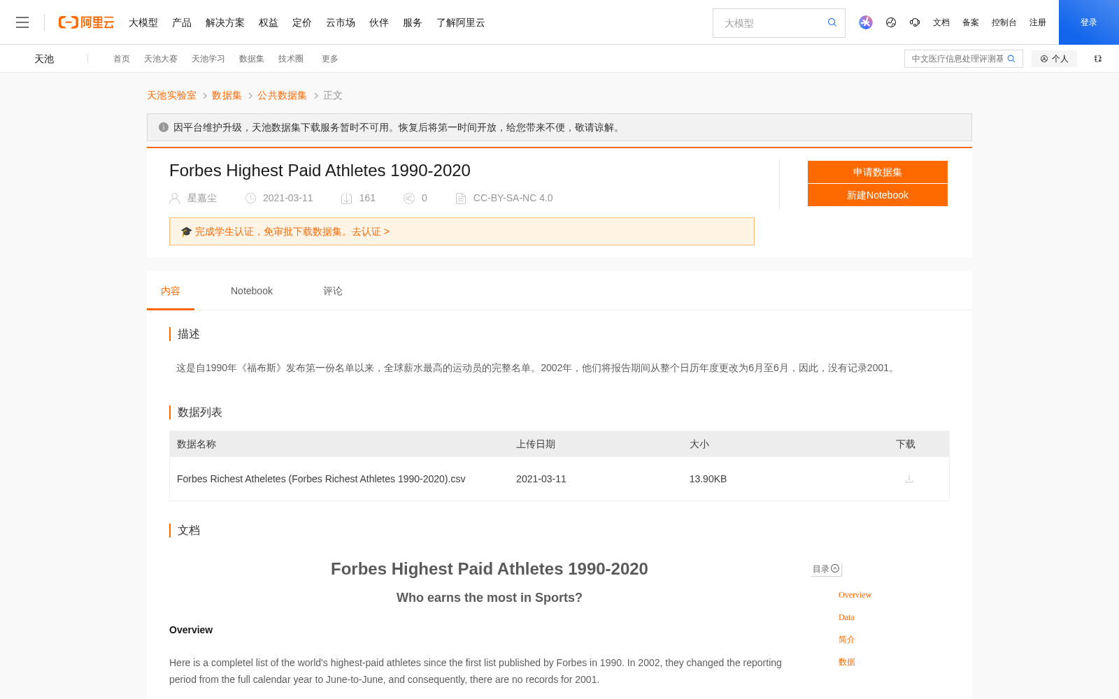Jump to 简介 in the table of contents
This screenshot has height=699, width=1119.
pyautogui.click(x=847, y=640)
